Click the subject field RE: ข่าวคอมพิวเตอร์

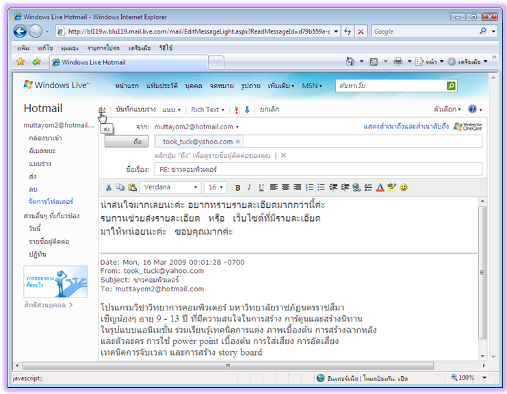coord(318,170)
